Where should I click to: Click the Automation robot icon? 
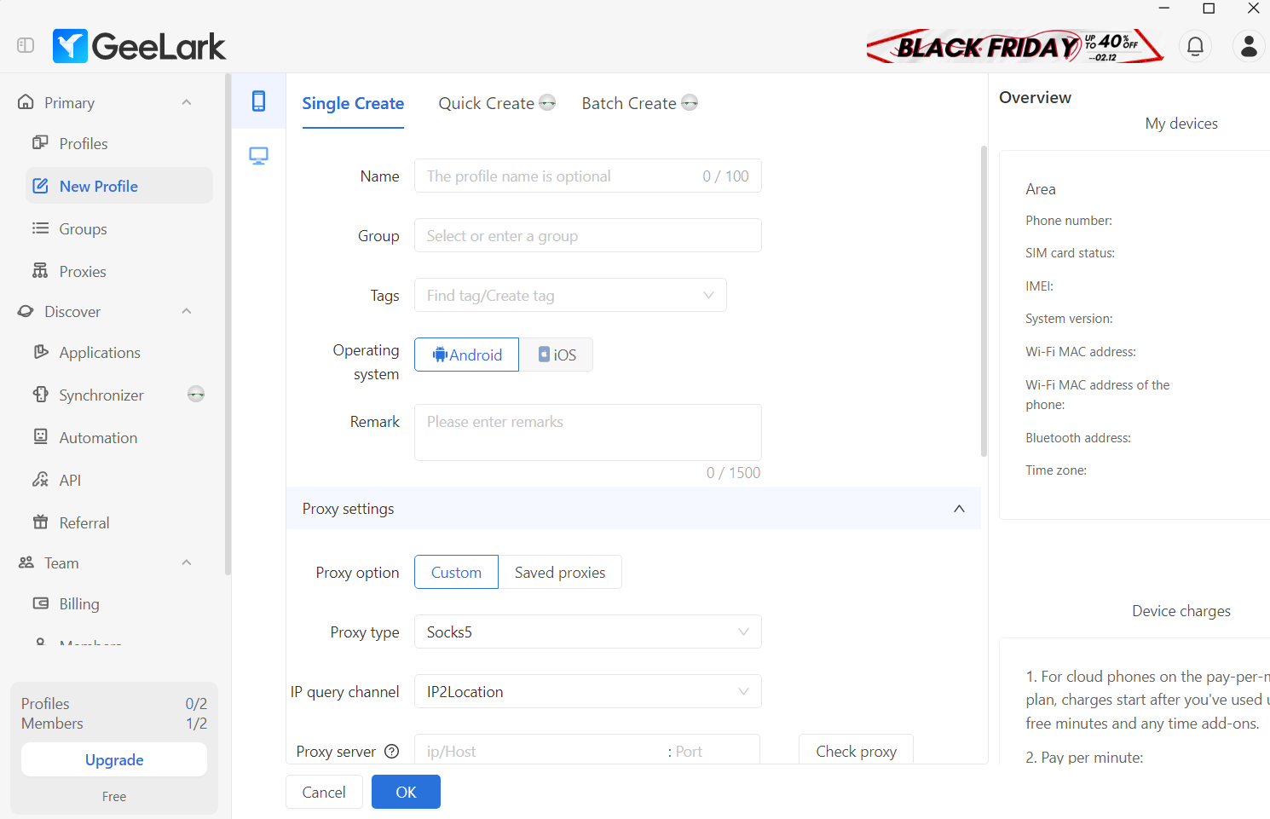pos(40,437)
